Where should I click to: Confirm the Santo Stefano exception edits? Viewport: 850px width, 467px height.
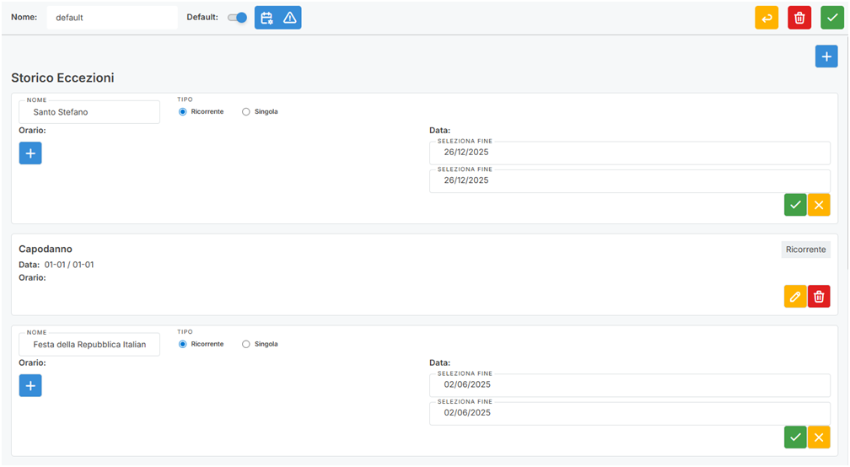795,205
